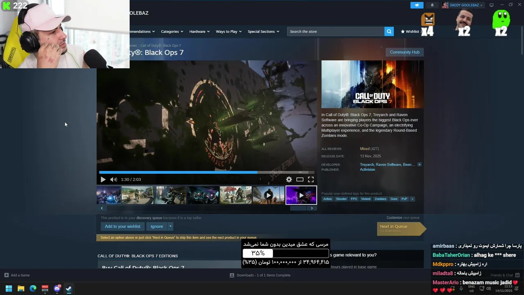The width and height of the screenshot is (524, 295).
Task: Open Voicemeeter from the taskbar
Action: (x=45, y=288)
